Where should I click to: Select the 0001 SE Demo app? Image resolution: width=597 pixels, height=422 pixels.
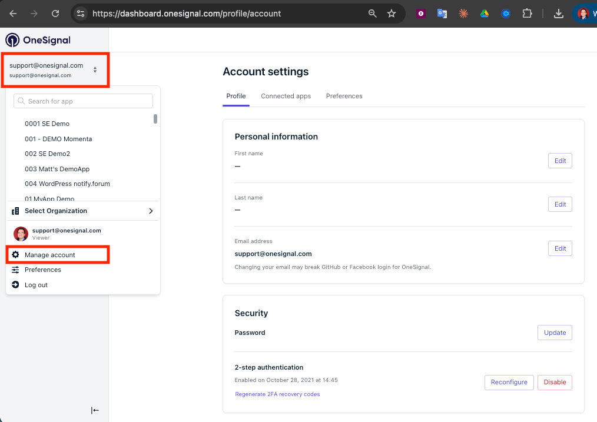47,124
